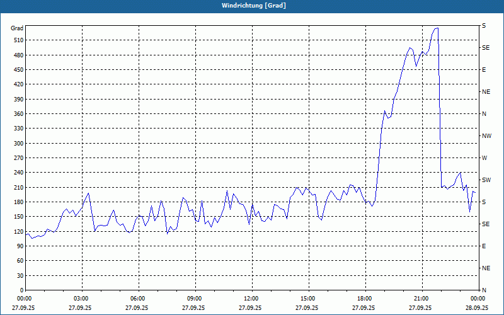Select the 06:00 time axis label

tap(138, 298)
